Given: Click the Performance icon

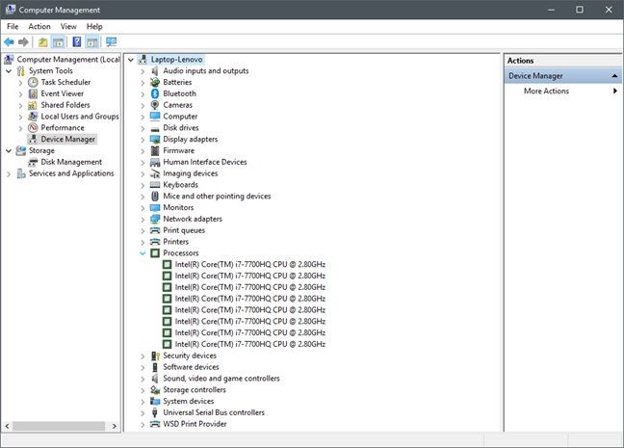Looking at the screenshot, I should click(33, 128).
